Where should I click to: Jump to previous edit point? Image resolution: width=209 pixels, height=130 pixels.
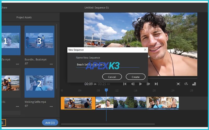pyautogui.click(x=125, y=84)
